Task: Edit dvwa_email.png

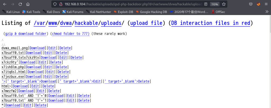Action: pos(52,48)
